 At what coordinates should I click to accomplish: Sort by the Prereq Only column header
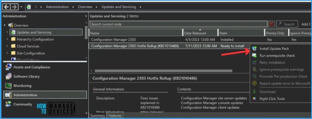[x=277, y=33]
